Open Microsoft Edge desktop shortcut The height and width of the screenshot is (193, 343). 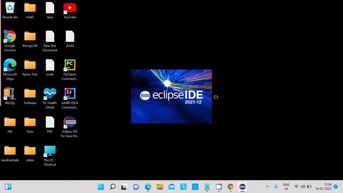point(10,70)
